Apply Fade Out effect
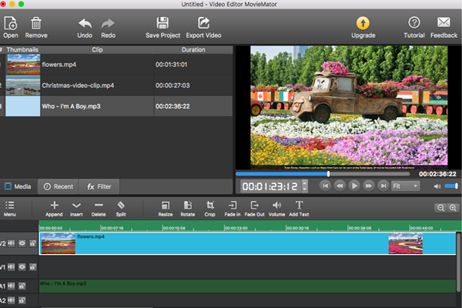Screen dimensions: 462x308 point(255,209)
